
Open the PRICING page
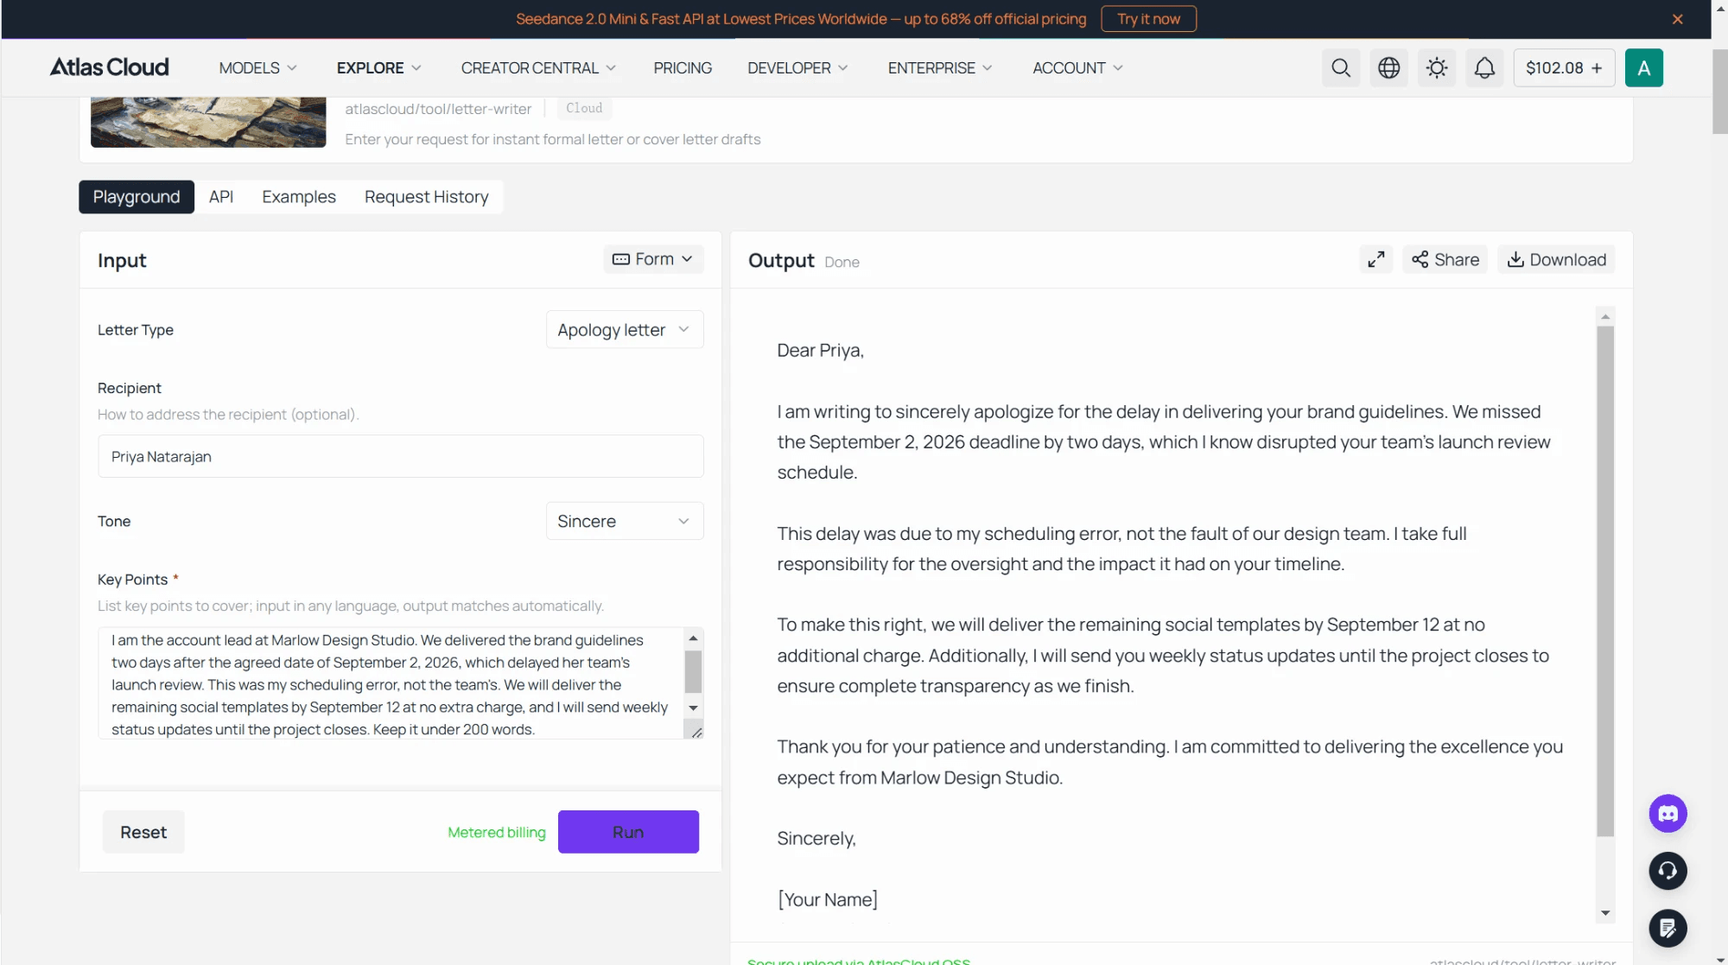click(x=683, y=68)
